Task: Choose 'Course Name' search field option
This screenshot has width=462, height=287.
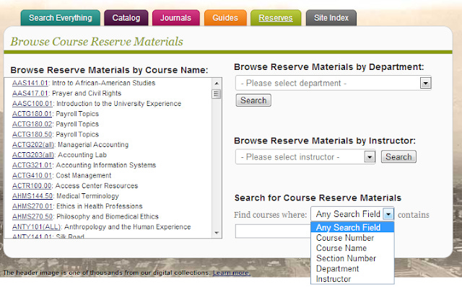Action: 352,248
